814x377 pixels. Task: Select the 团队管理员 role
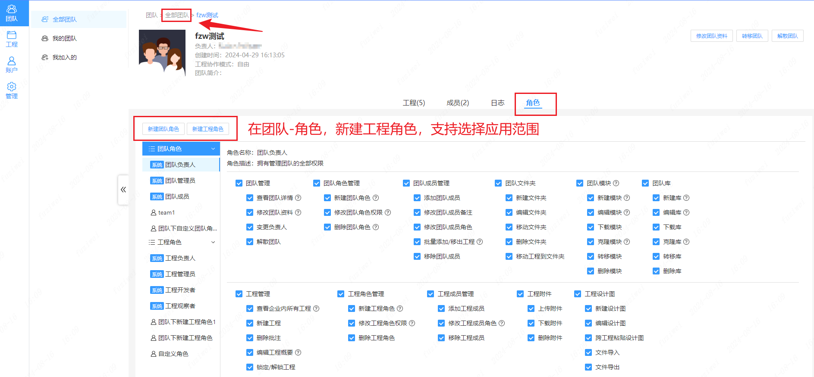pyautogui.click(x=181, y=181)
